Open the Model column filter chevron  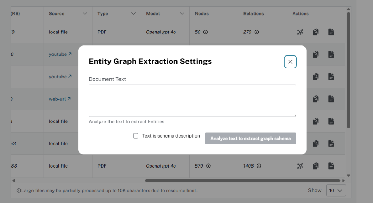[x=182, y=14]
